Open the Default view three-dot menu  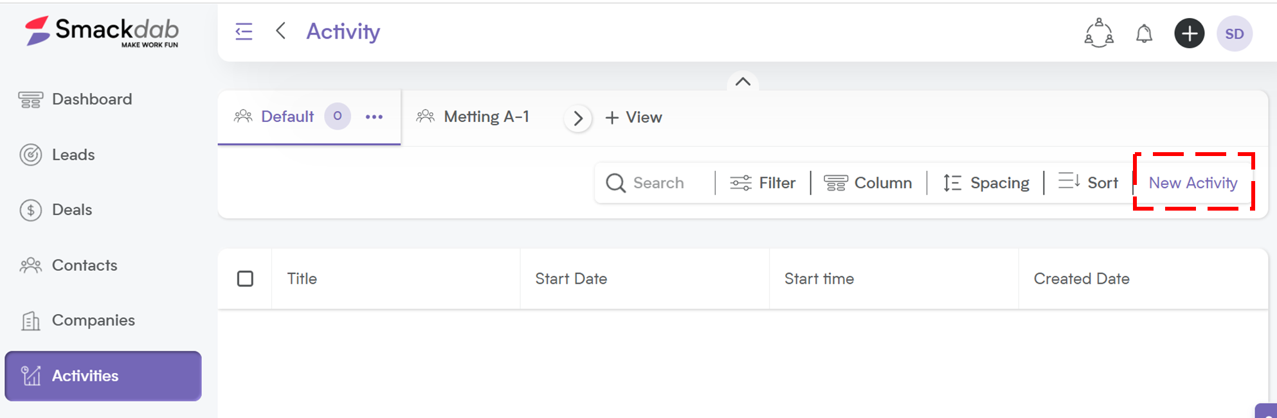[x=374, y=117]
